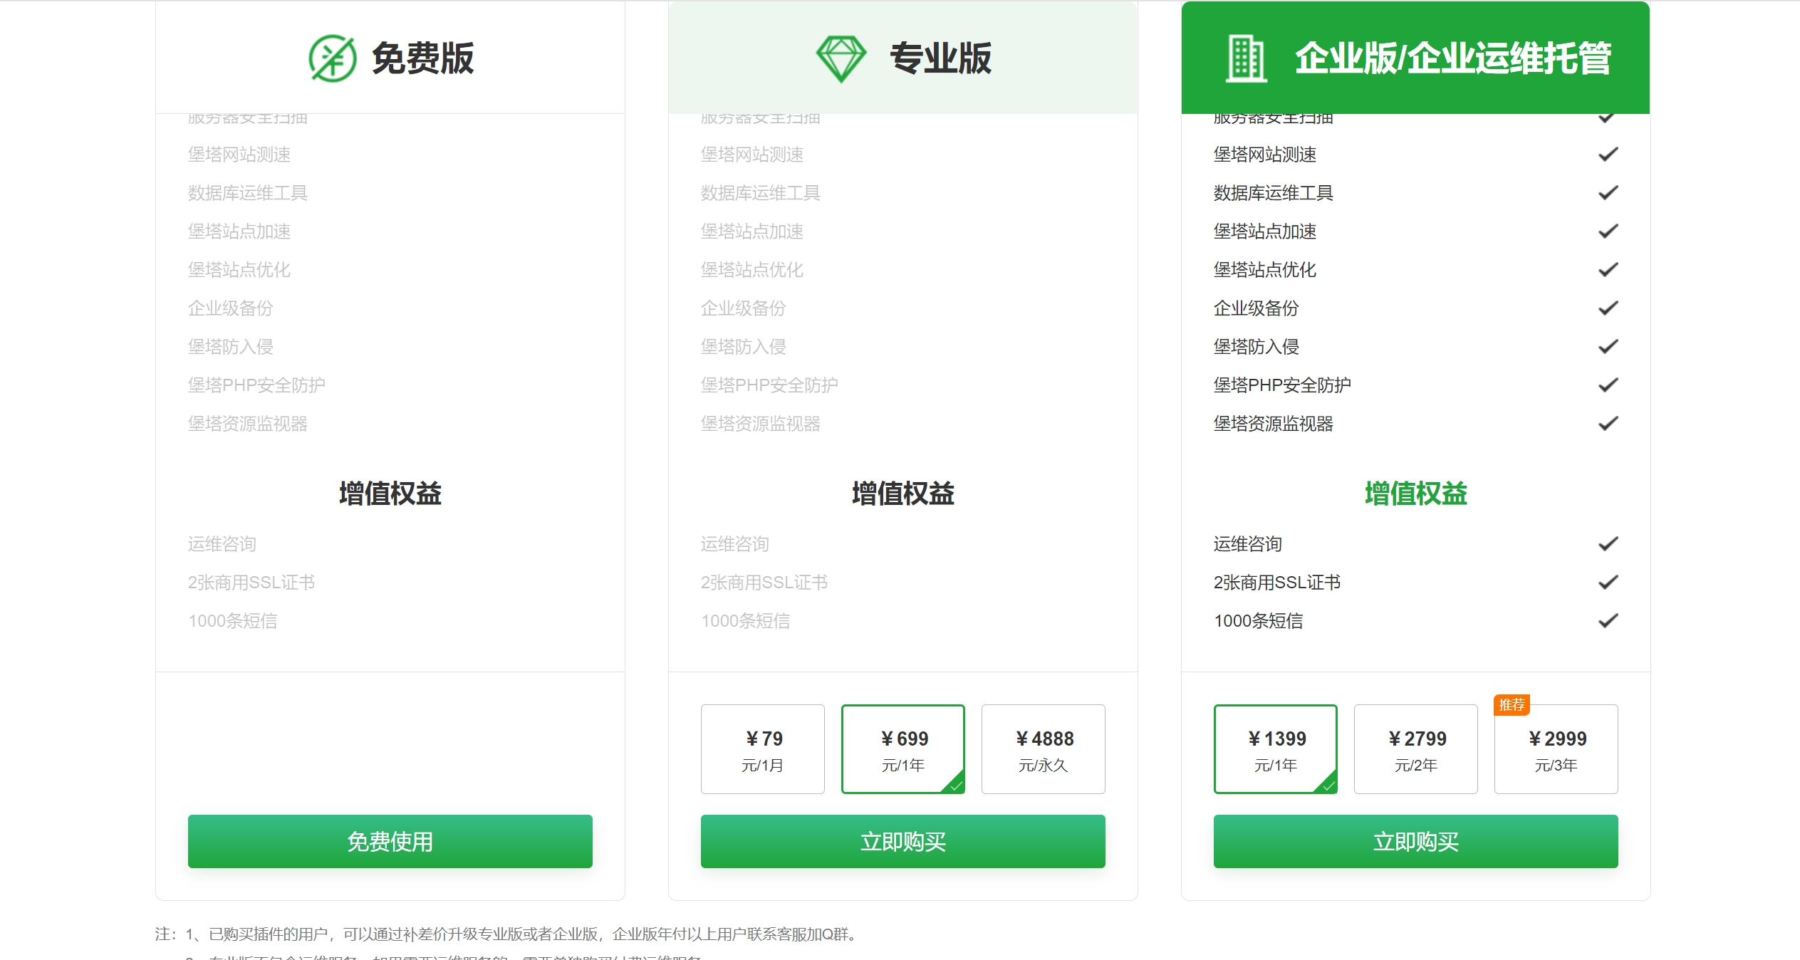Select the ¥79 per month plan
The height and width of the screenshot is (960, 1800).
[762, 749]
